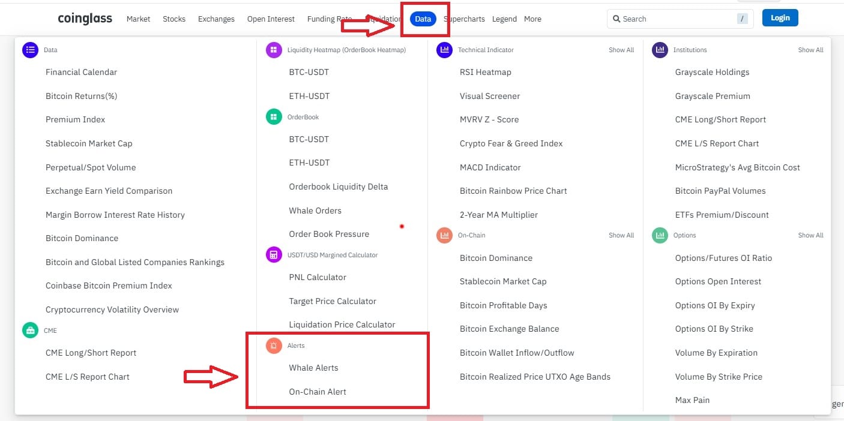Open Bitcoin Exchange Balance

(509, 329)
